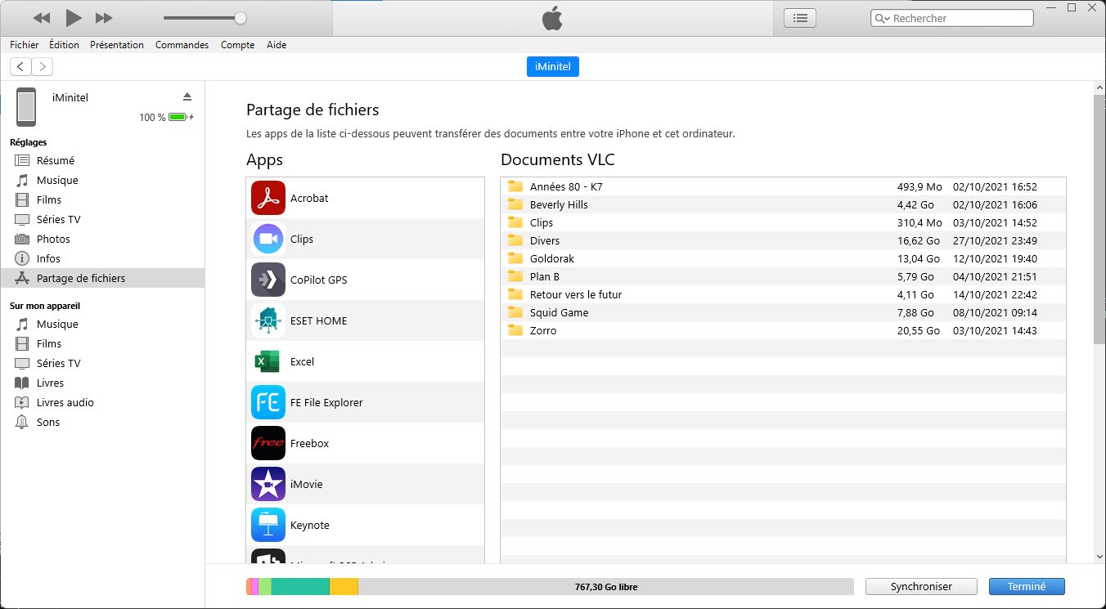
Task: Select Sons in the sidebar
Action: [102, 422]
